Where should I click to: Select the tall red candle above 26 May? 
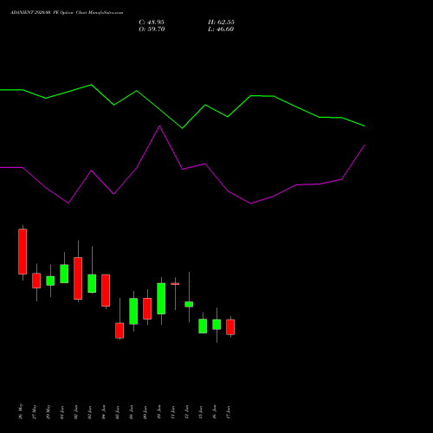point(23,251)
